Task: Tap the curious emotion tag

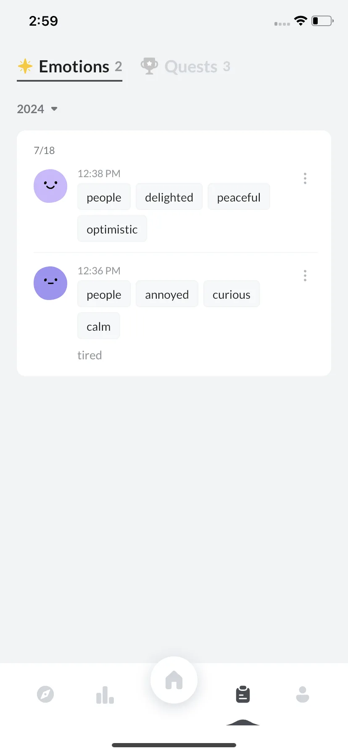Action: 232,294
